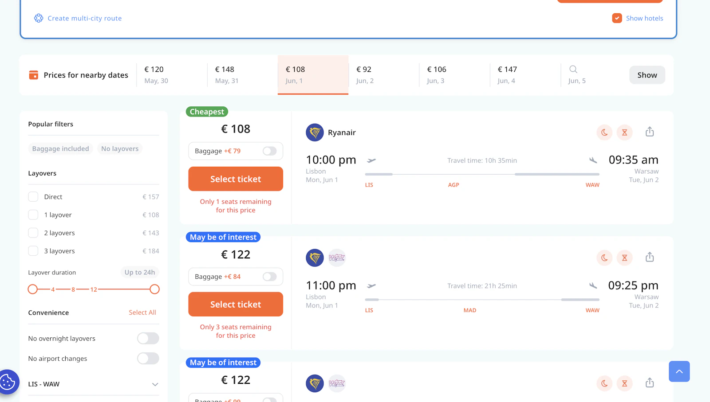Open Create multi-city route link
This screenshot has height=402, width=710.
point(85,18)
